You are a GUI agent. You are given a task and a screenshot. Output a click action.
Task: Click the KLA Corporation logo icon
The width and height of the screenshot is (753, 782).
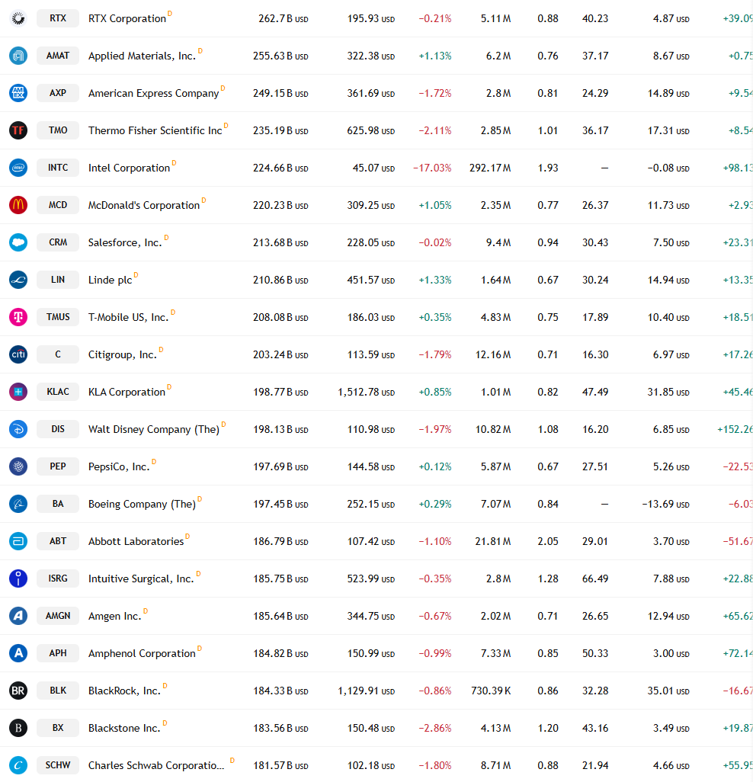pyautogui.click(x=18, y=392)
